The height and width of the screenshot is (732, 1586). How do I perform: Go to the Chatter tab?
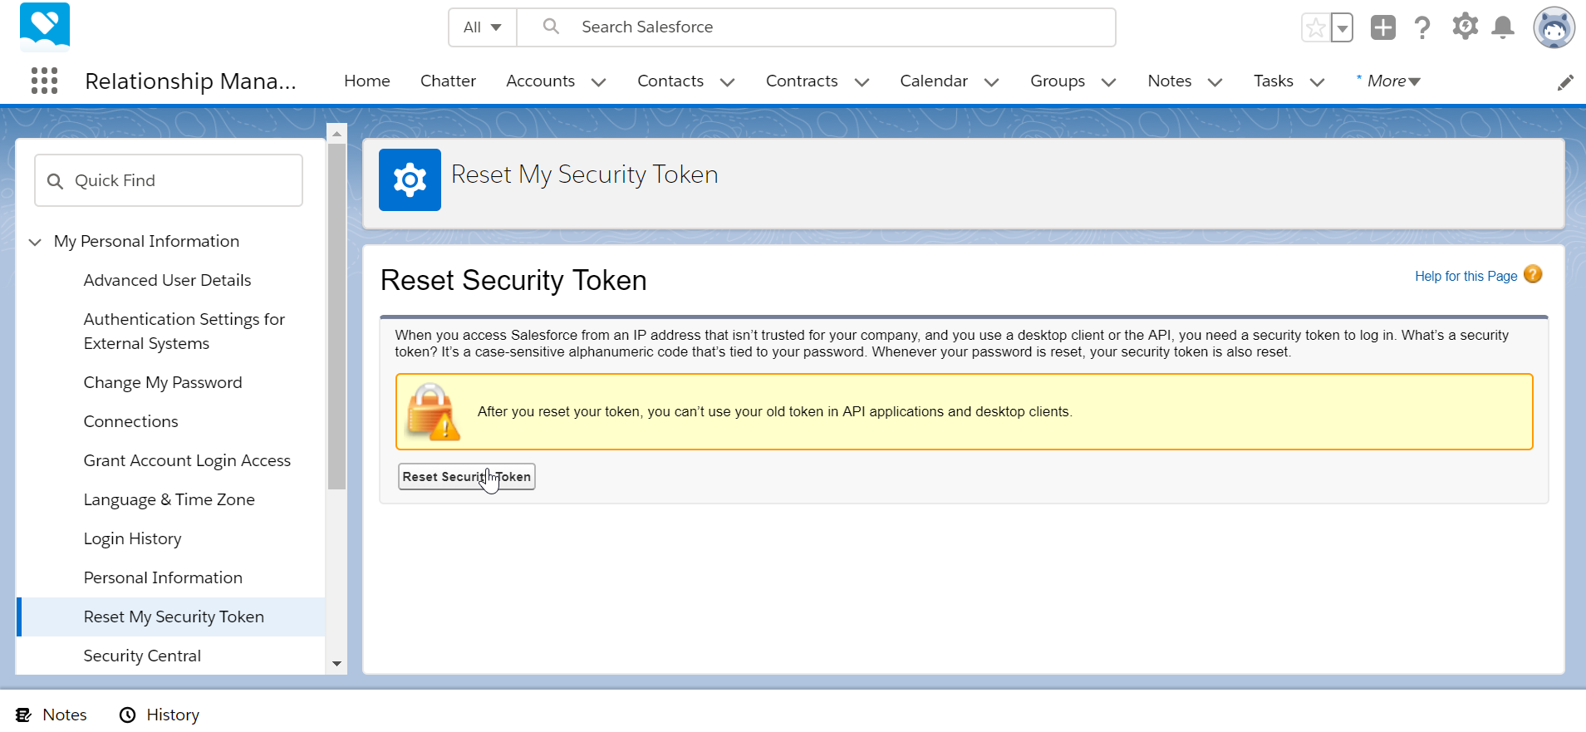click(x=448, y=81)
